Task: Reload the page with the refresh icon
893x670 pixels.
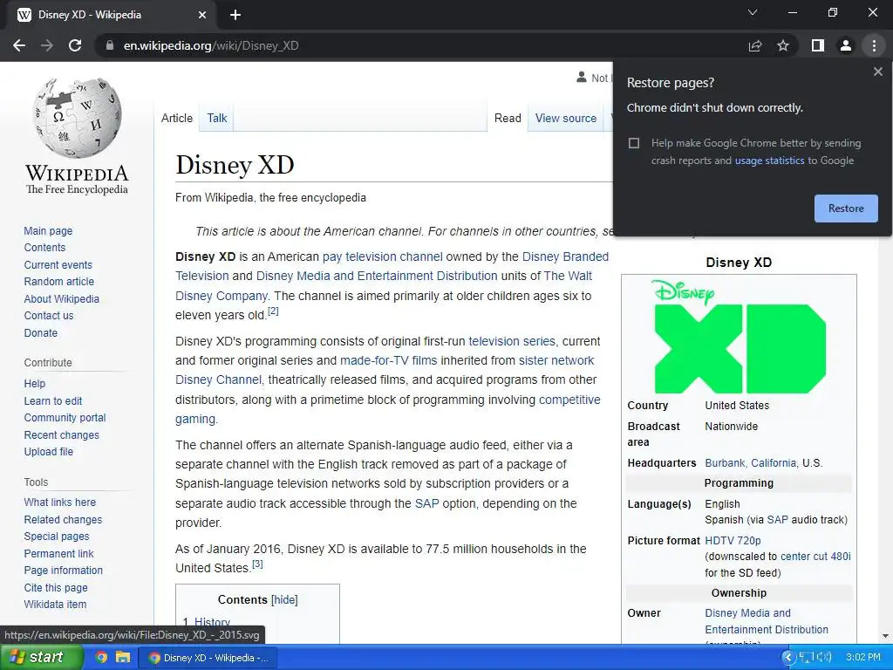Action: pos(75,45)
